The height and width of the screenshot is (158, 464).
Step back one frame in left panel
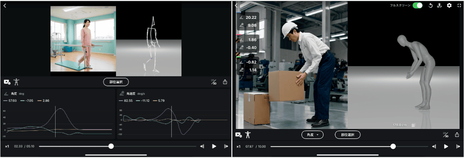[x=202, y=146]
